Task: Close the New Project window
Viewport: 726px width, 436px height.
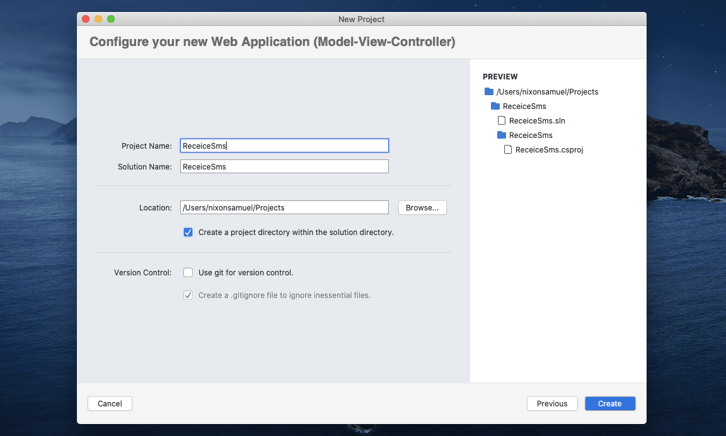Action: (85, 19)
